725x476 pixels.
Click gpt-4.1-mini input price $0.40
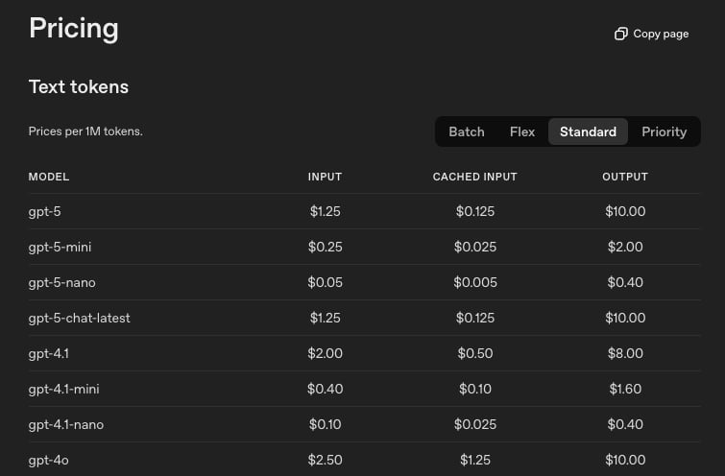tap(325, 389)
